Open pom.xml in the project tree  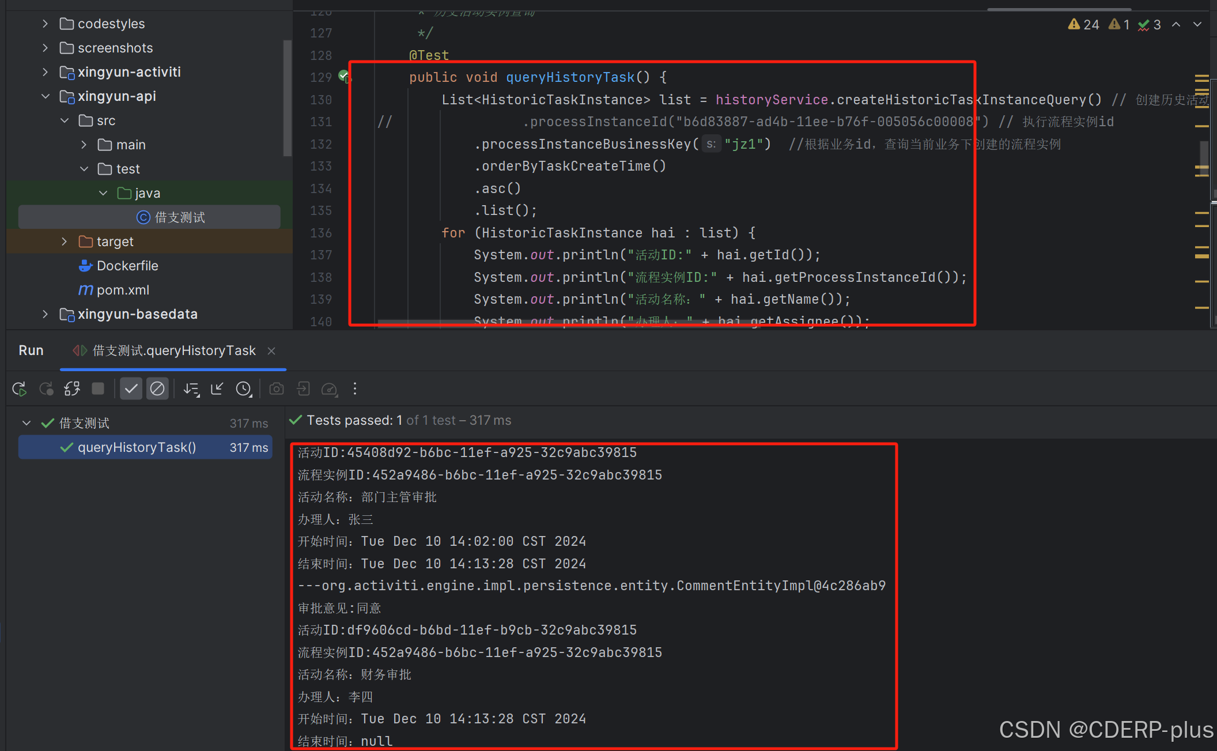[x=122, y=290]
